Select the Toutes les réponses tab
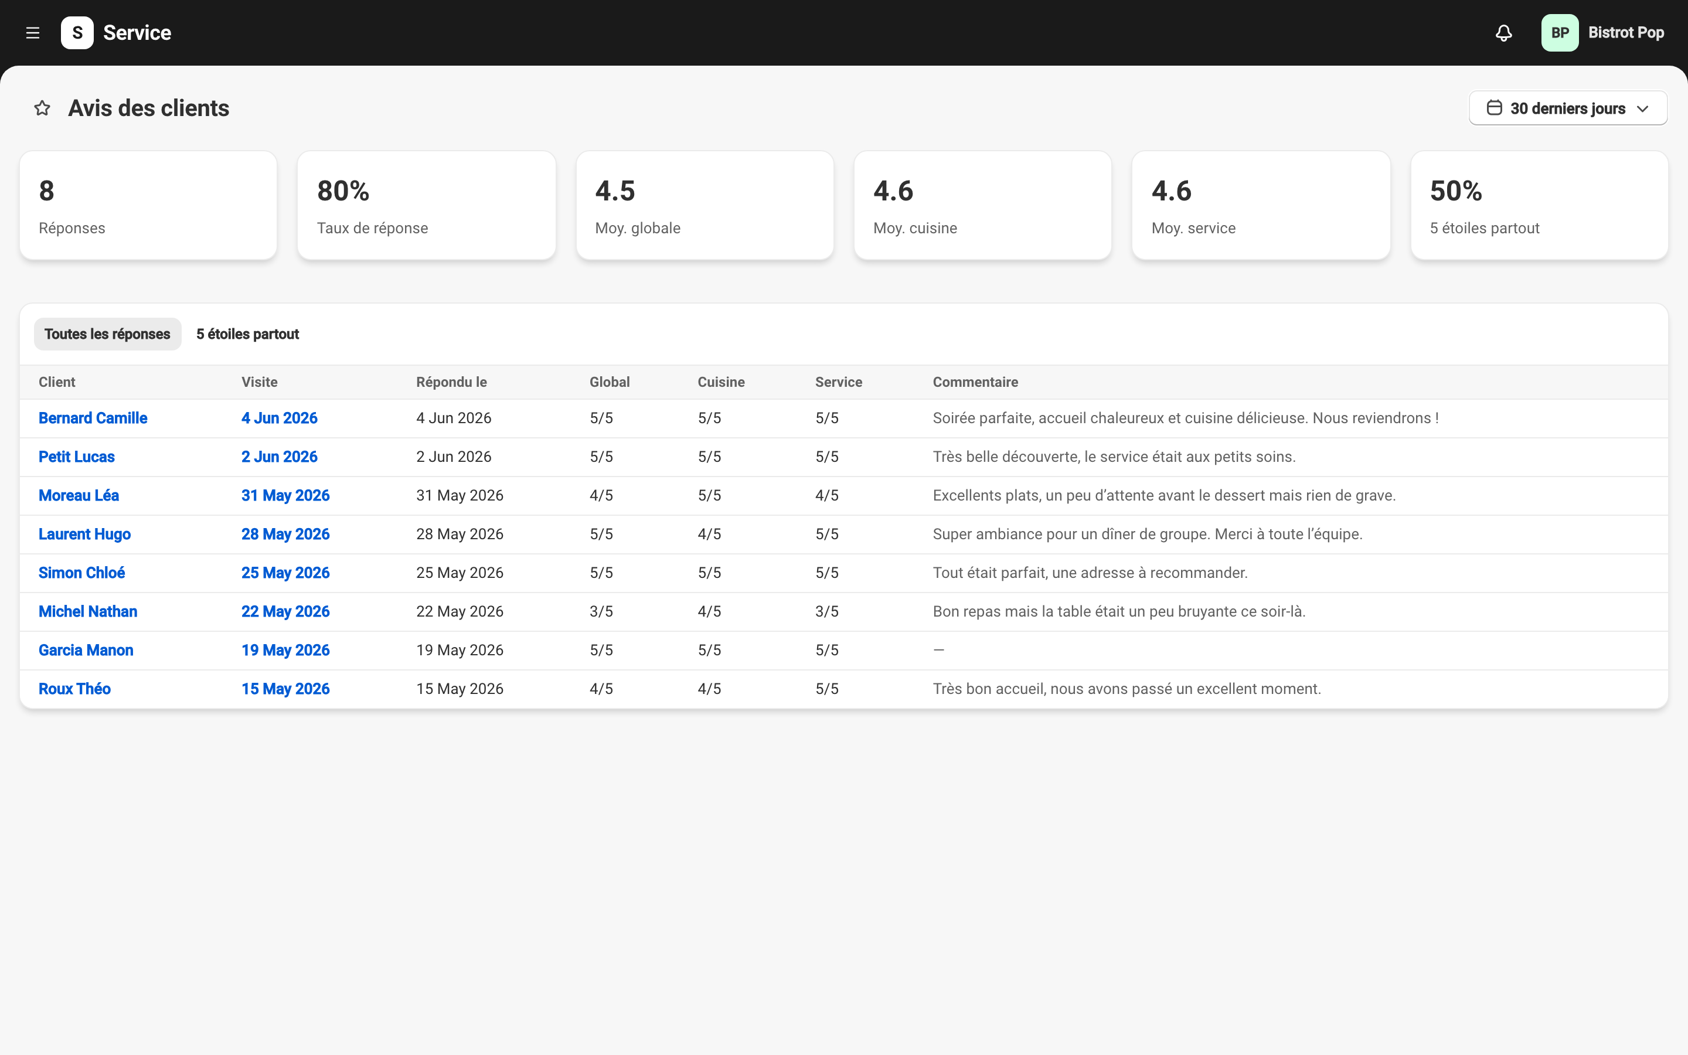Screen dimensions: 1688x1055 (x=107, y=334)
